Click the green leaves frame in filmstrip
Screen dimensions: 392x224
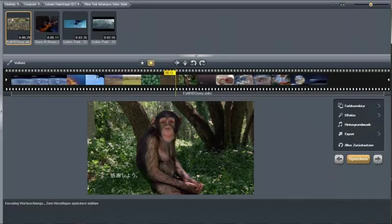coord(151,80)
